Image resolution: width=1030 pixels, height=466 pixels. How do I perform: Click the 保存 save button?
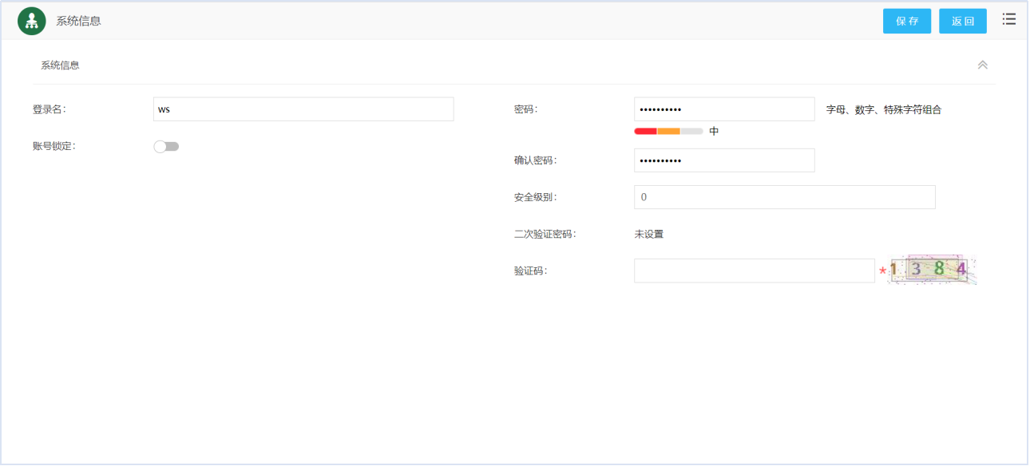pos(906,21)
